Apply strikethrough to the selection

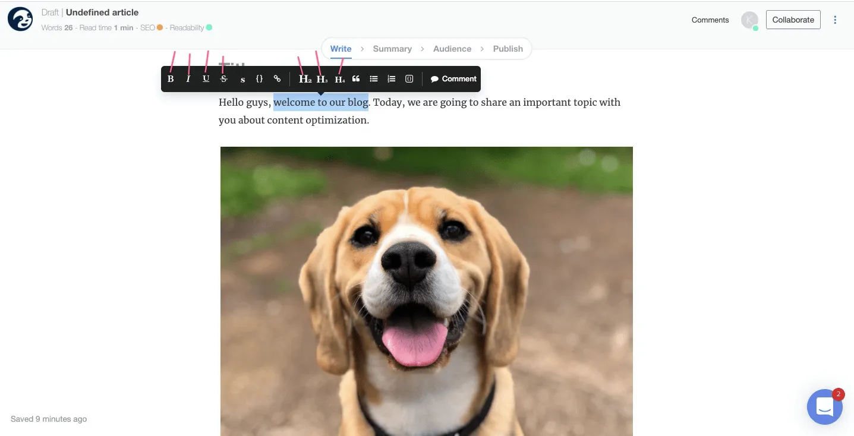click(x=223, y=79)
